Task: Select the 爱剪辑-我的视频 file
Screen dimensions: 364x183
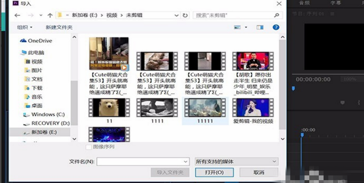Action: 253,108
